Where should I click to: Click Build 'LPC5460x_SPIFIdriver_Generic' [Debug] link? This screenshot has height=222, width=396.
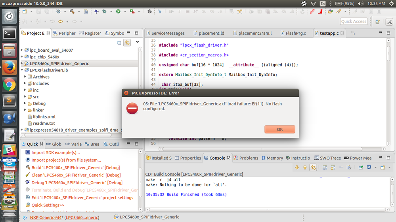pyautogui.click(x=75, y=167)
